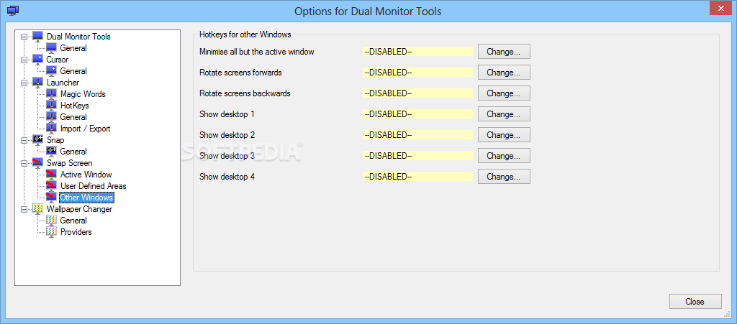Select the Snap tree item
737x324 pixels.
point(55,140)
